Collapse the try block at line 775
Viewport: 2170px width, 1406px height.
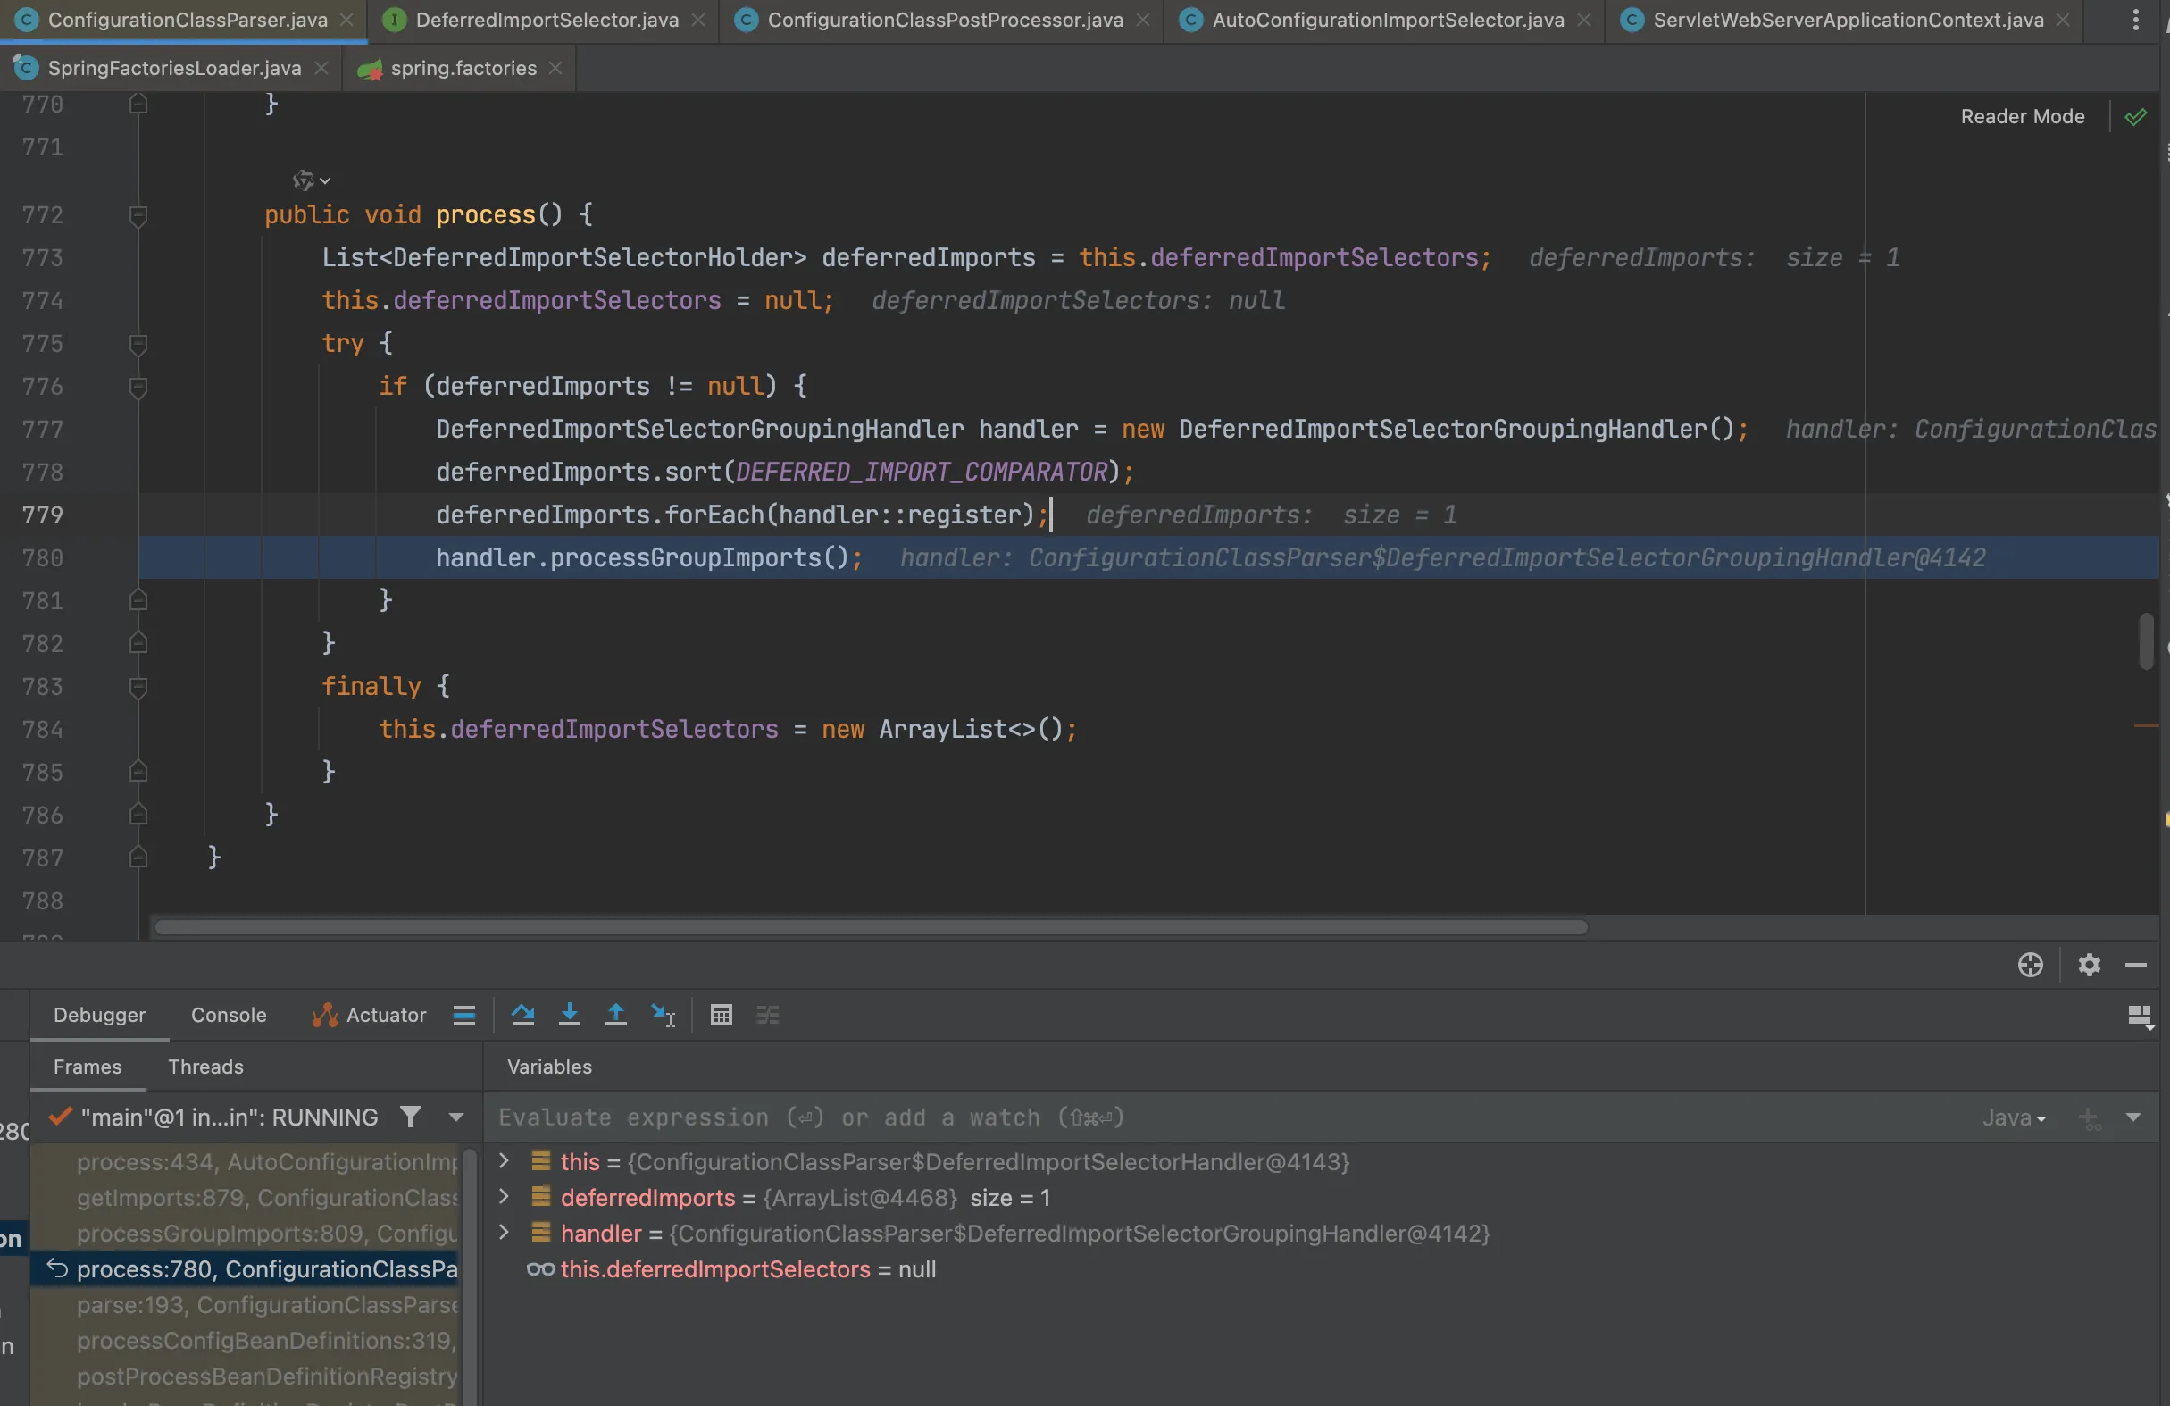(138, 344)
